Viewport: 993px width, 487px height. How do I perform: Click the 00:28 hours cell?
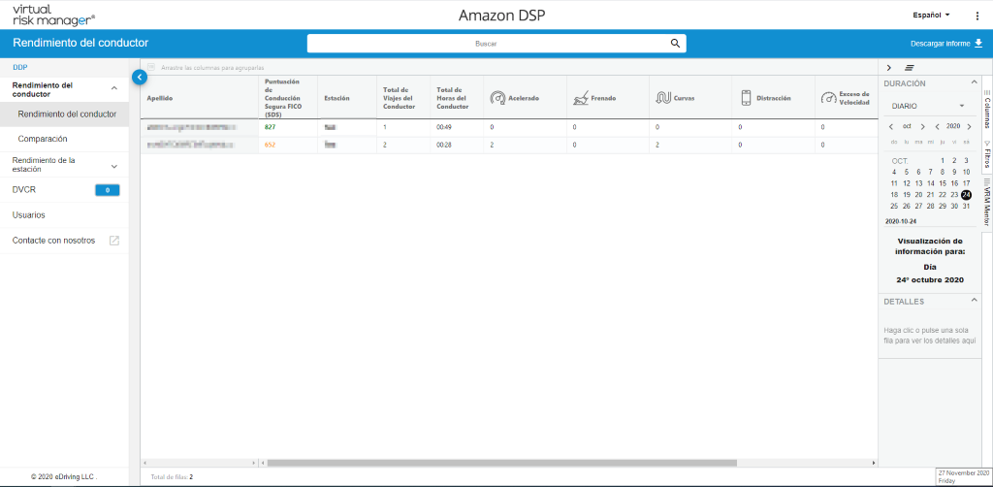pos(443,145)
